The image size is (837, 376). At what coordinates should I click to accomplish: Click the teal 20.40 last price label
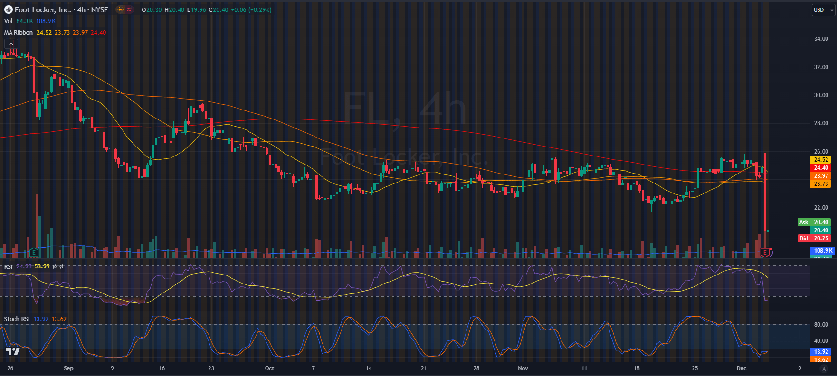pos(820,230)
